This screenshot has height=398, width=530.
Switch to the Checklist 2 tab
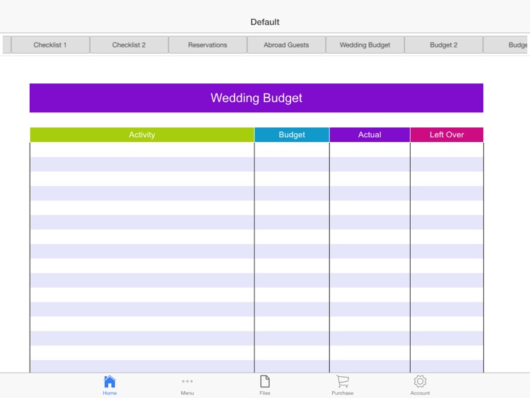(x=129, y=45)
